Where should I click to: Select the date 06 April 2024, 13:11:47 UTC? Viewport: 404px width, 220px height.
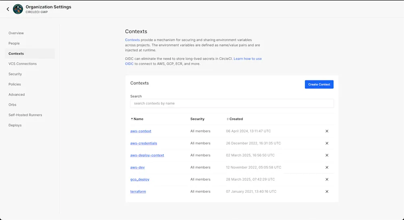coord(249,131)
